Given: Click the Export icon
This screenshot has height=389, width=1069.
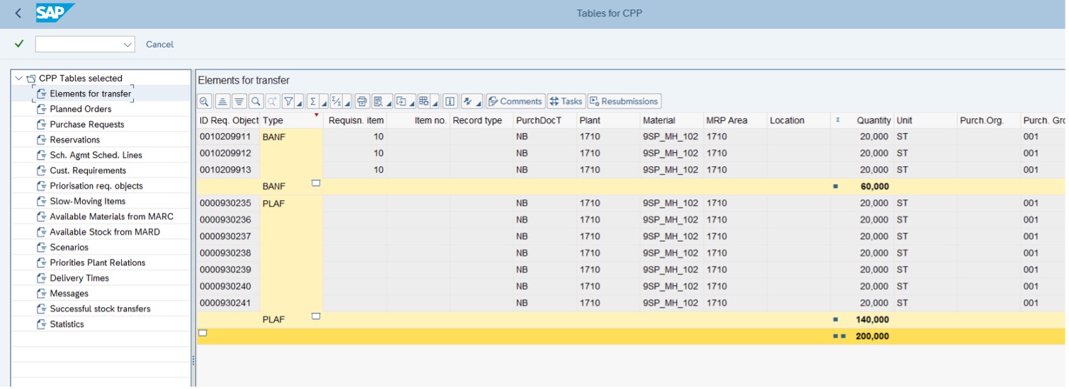Looking at the screenshot, I should coord(401,101).
